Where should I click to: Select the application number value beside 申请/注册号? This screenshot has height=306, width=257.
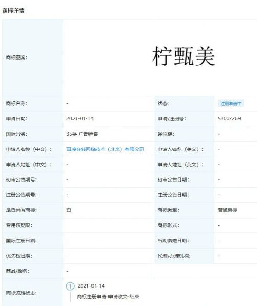point(230,118)
